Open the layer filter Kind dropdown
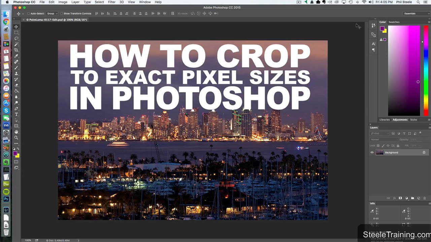431x242 pixels. [379, 133]
